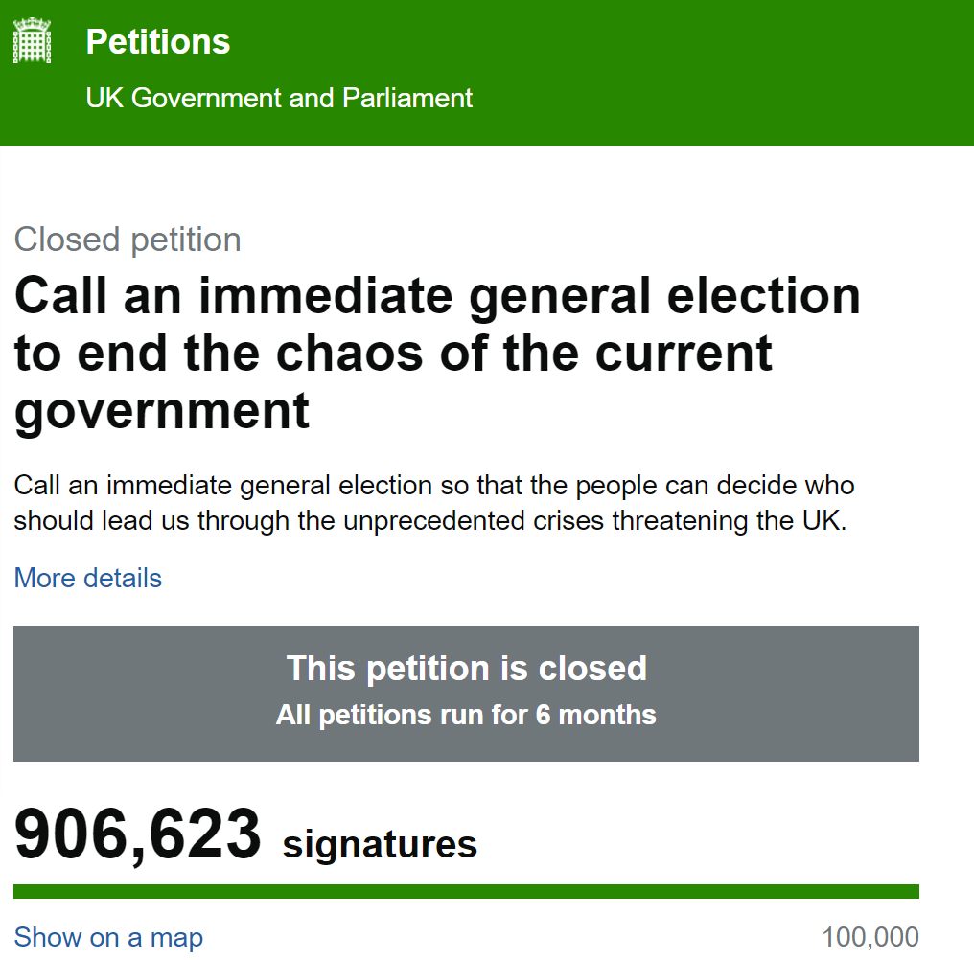Click the bold heading line "Call an immediate general election"
Image resolution: width=974 pixels, height=960 pixels.
tap(437, 296)
